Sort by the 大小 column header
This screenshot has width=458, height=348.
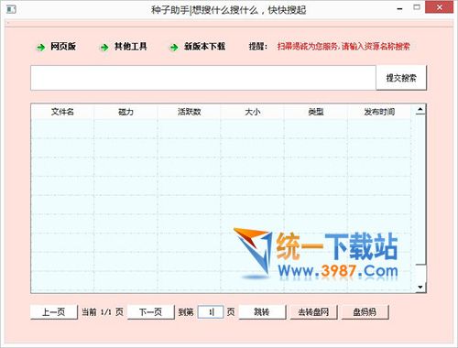tap(253, 112)
